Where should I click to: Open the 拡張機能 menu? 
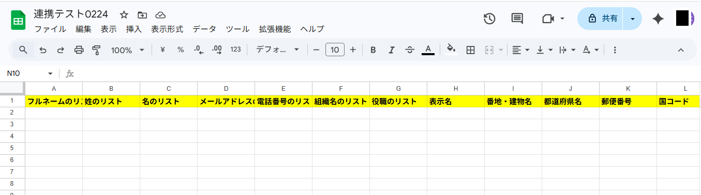275,29
